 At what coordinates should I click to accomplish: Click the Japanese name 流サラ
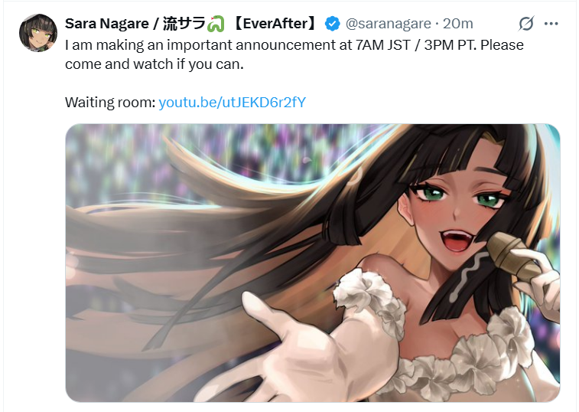(184, 24)
